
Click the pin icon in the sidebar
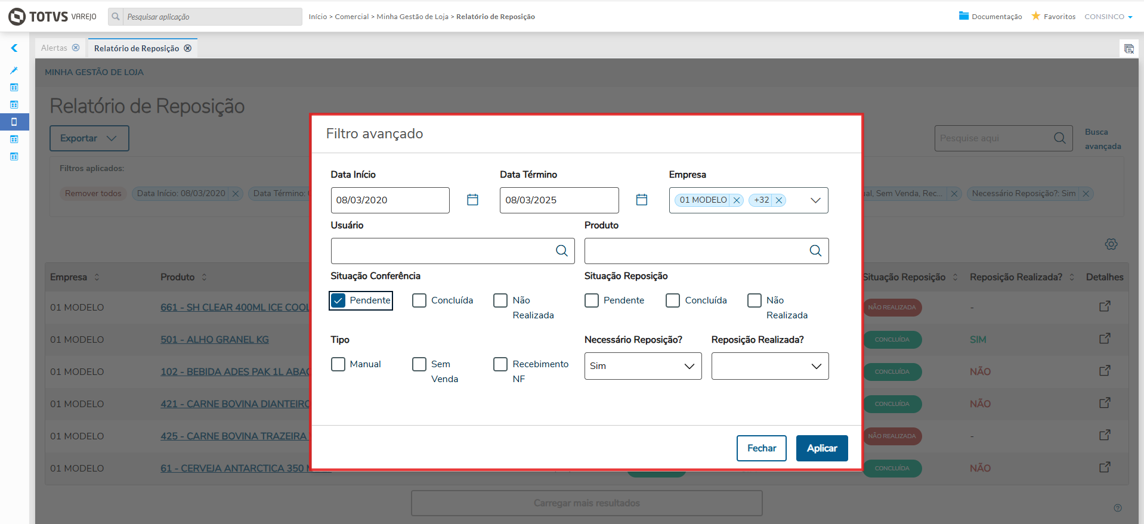click(x=14, y=70)
